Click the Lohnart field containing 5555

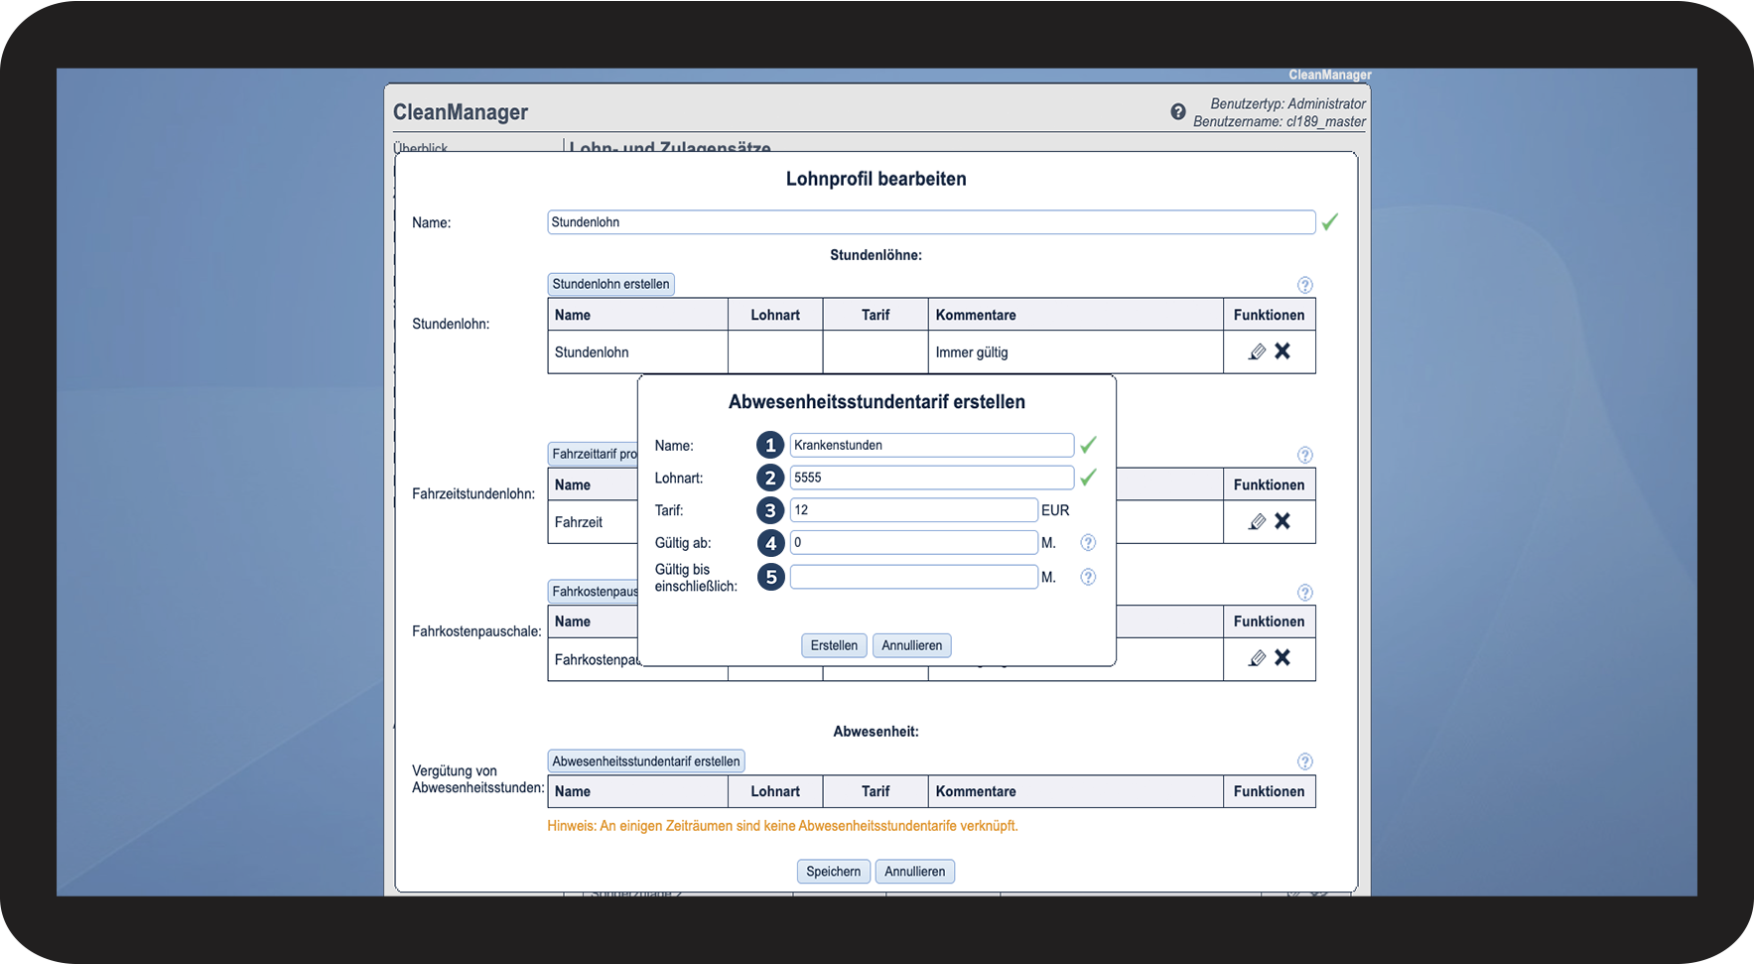(x=931, y=478)
